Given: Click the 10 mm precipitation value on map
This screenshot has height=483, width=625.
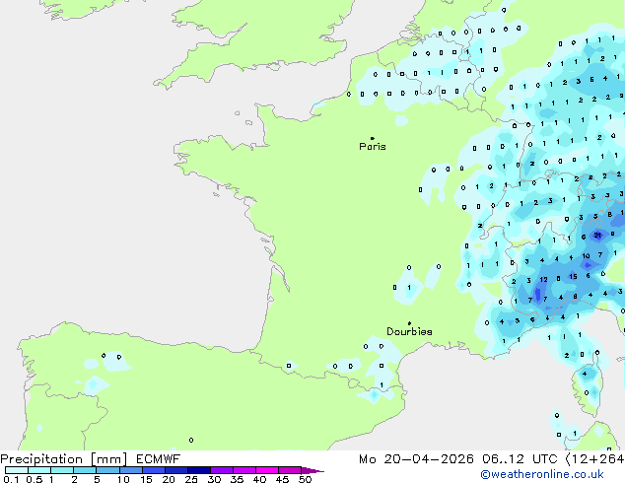Looking at the screenshot, I should (586, 256).
